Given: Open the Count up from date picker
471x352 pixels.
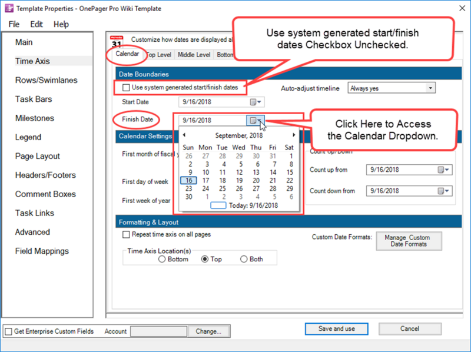Looking at the screenshot, I should pyautogui.click(x=443, y=170).
